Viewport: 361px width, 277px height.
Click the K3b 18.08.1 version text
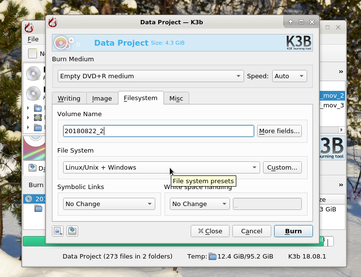[x=307, y=257]
